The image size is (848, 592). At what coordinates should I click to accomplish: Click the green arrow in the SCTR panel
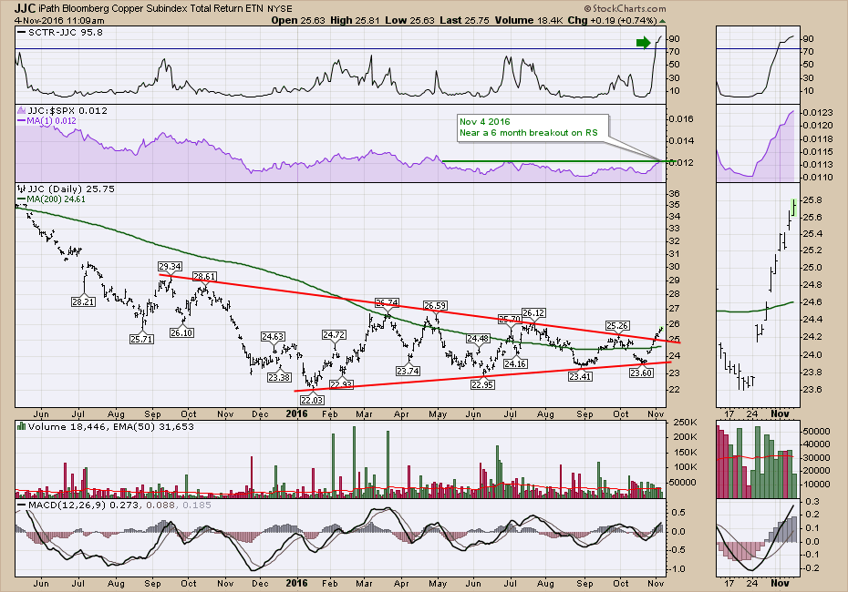643,42
